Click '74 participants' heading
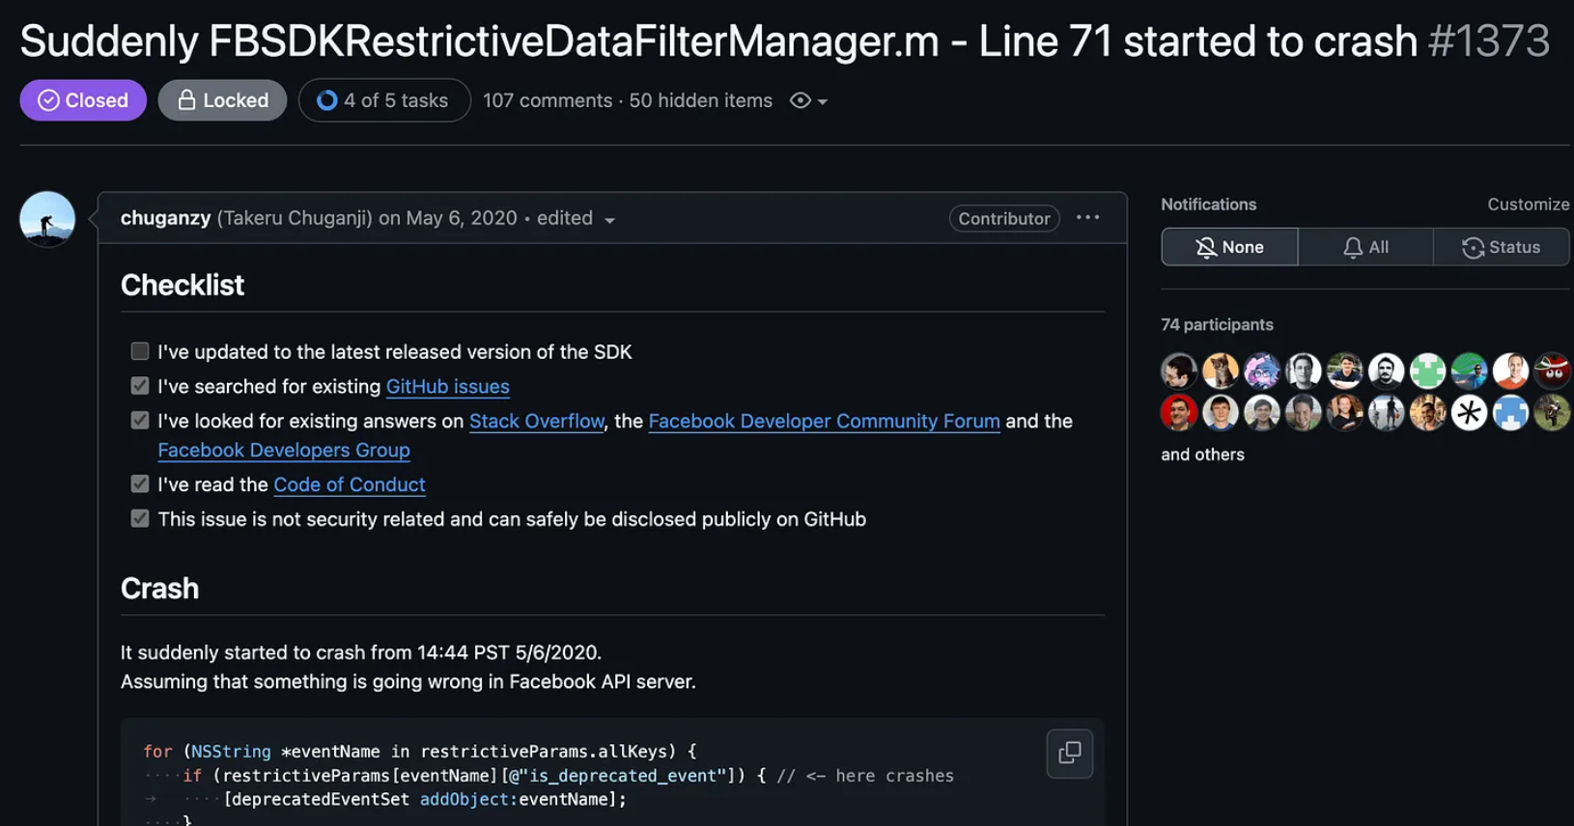 pyautogui.click(x=1217, y=325)
